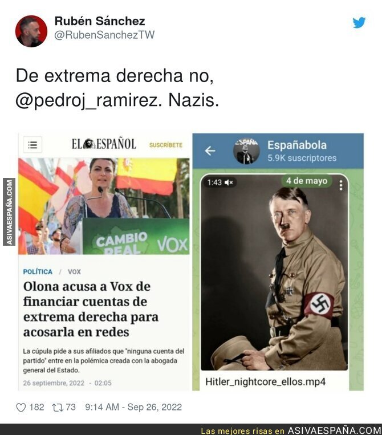The image size is (382, 435).
Task: Click the Españabola channel title
Action: click(297, 145)
